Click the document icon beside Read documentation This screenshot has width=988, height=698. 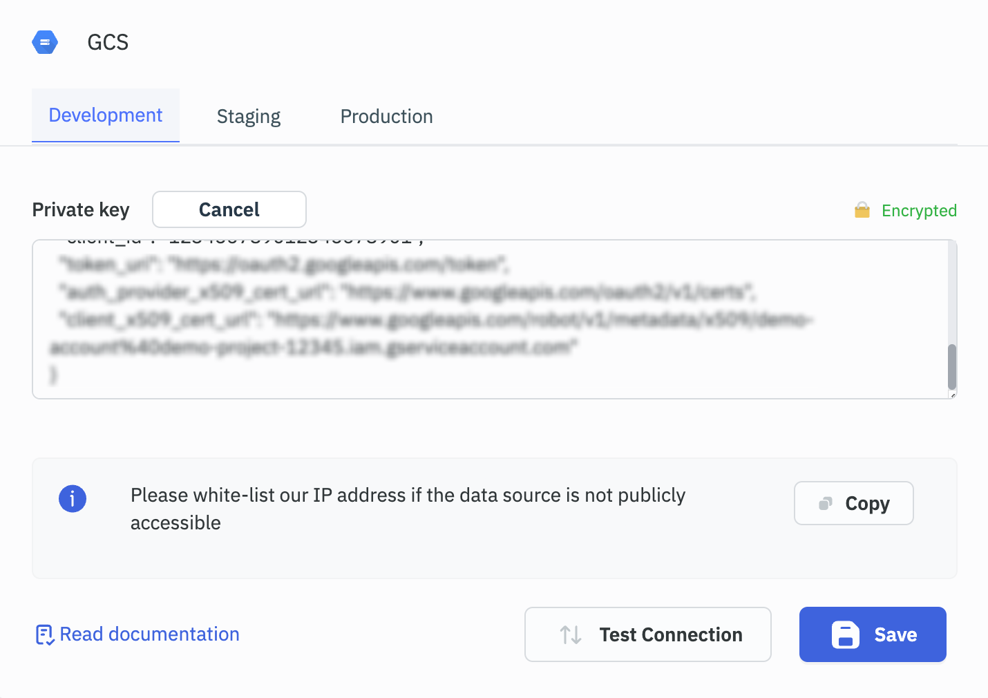click(44, 634)
